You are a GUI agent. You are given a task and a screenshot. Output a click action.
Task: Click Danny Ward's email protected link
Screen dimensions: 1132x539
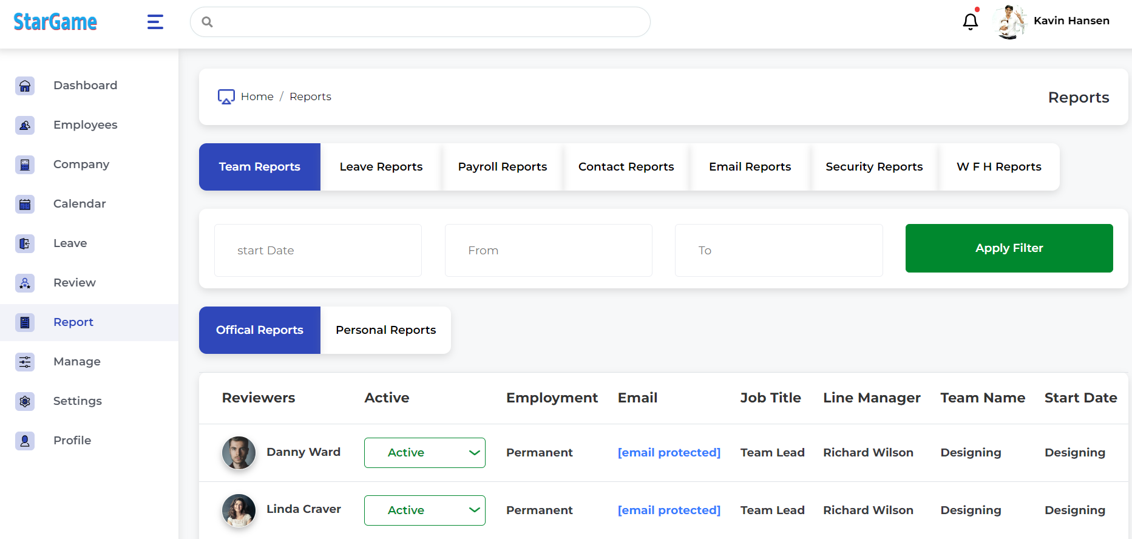[669, 453]
